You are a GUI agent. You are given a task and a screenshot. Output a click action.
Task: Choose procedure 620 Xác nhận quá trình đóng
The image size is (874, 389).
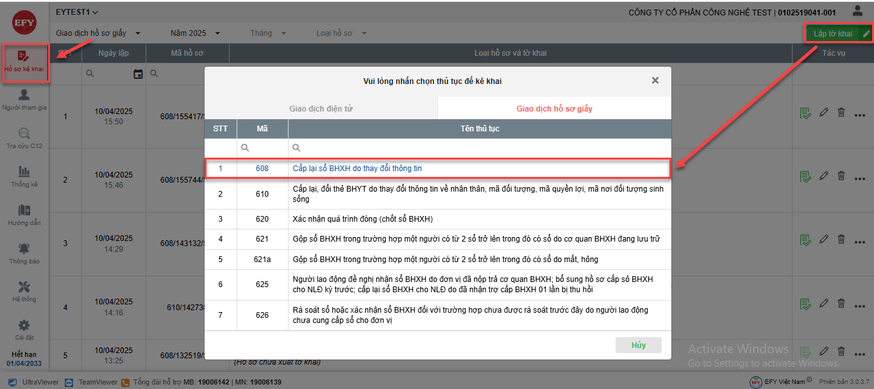[362, 219]
